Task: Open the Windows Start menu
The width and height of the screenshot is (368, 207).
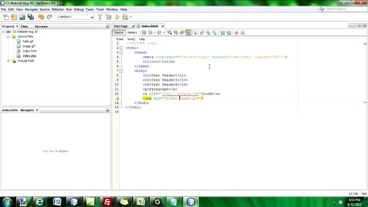Action: [7, 202]
